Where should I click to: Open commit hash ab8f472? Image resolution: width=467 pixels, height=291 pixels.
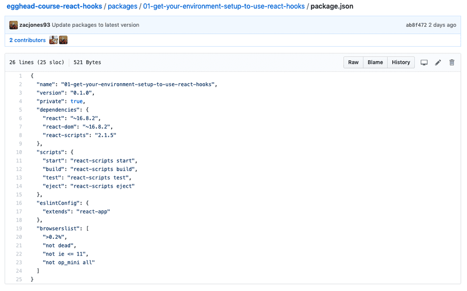[416, 25]
